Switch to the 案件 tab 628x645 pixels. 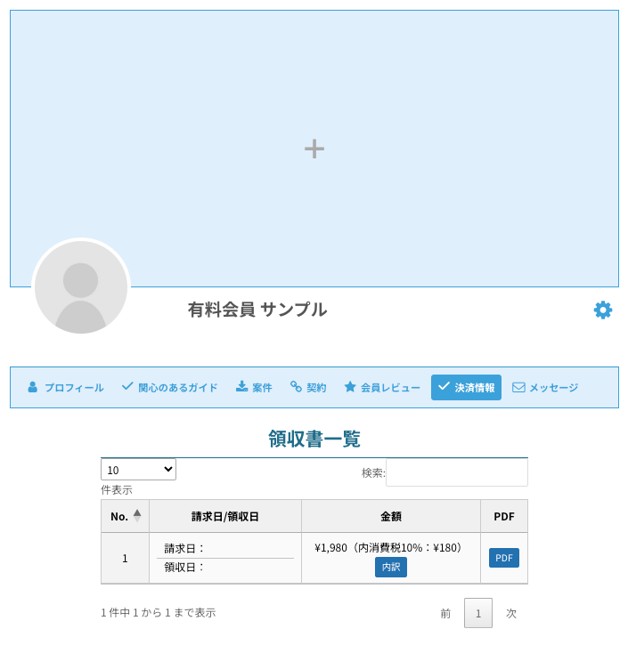[x=254, y=388]
